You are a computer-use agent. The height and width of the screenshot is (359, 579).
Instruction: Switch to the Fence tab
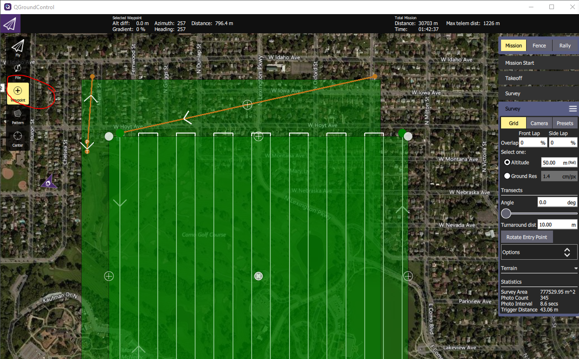[x=539, y=46]
